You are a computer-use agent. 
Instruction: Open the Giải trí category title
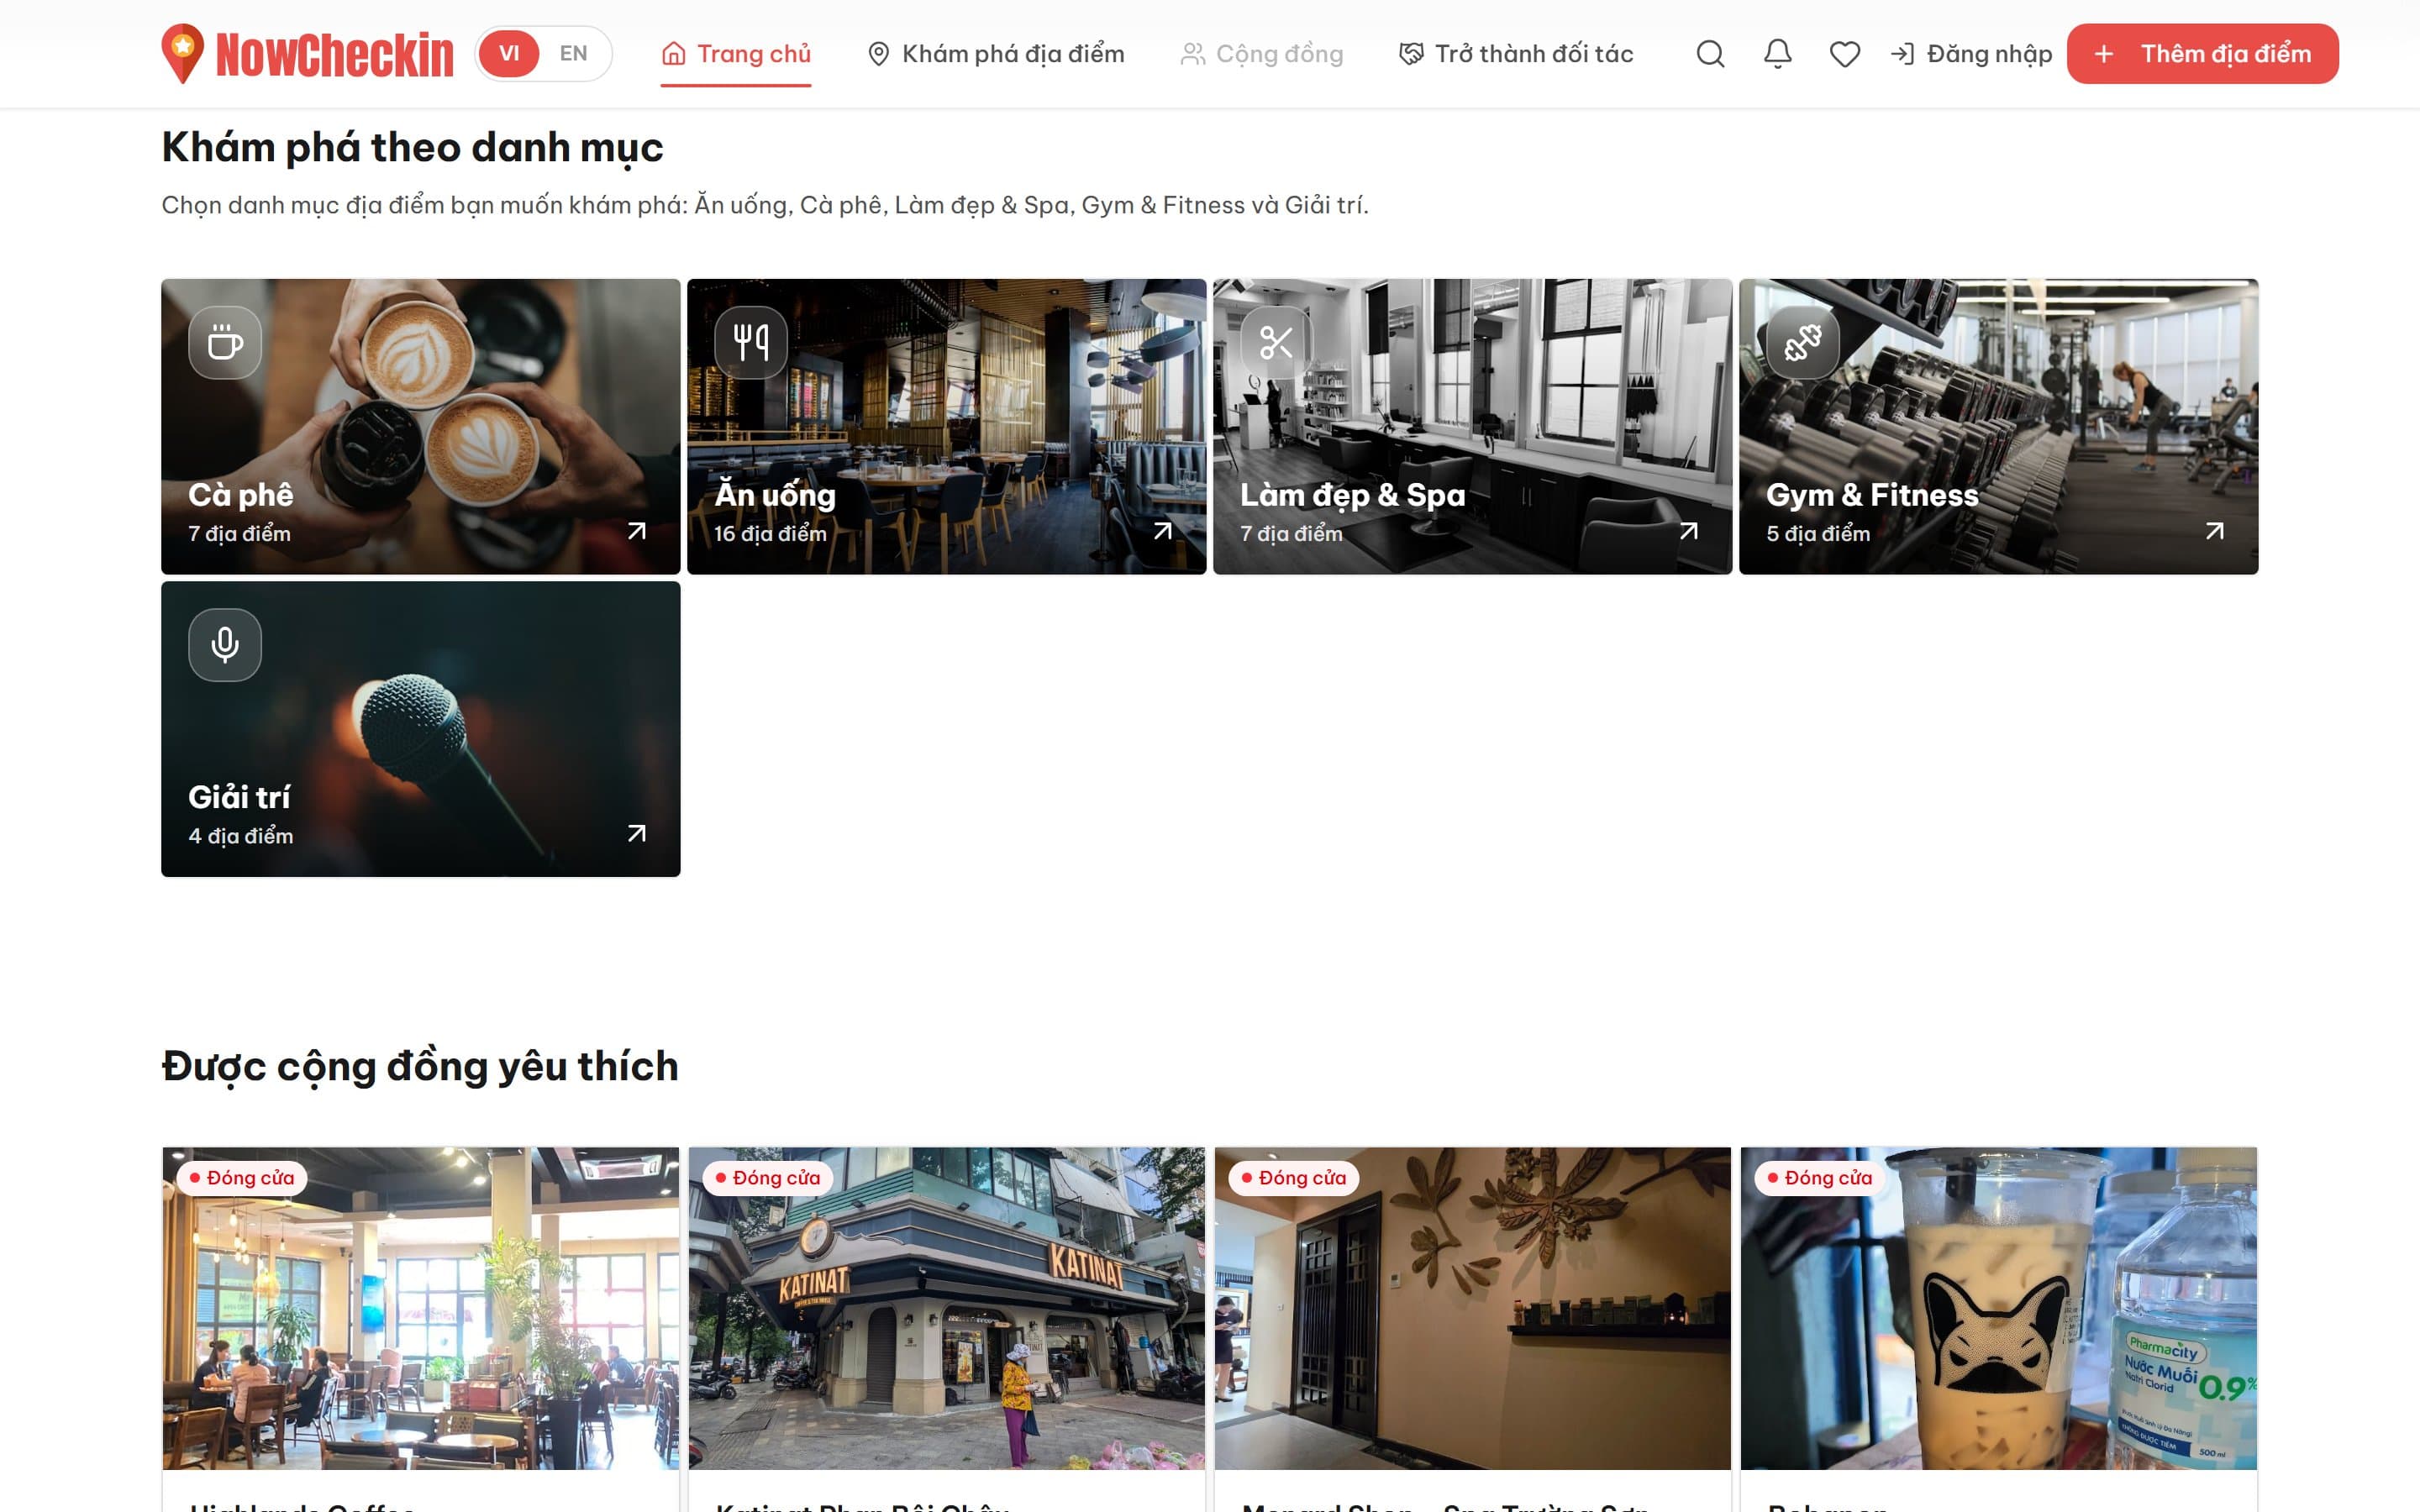click(239, 797)
